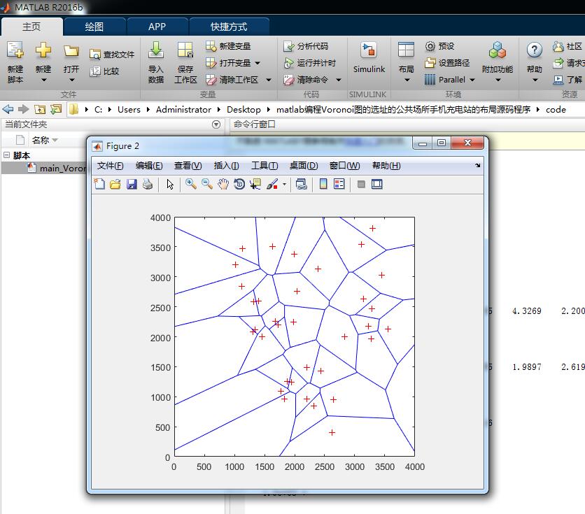The height and width of the screenshot is (514, 585).
Task: Toggle the Brush data tool
Action: 272,184
